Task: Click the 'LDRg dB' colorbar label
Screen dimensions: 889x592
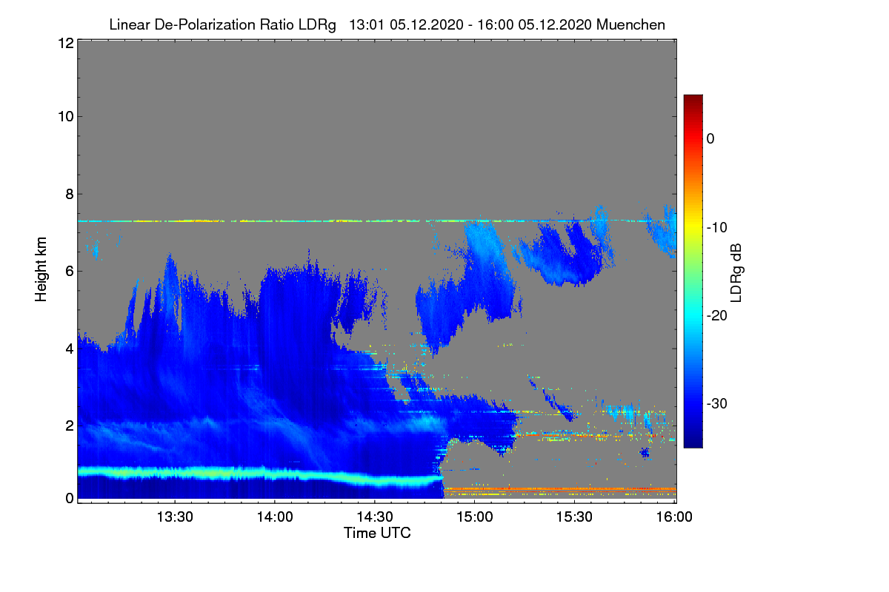Action: point(736,272)
